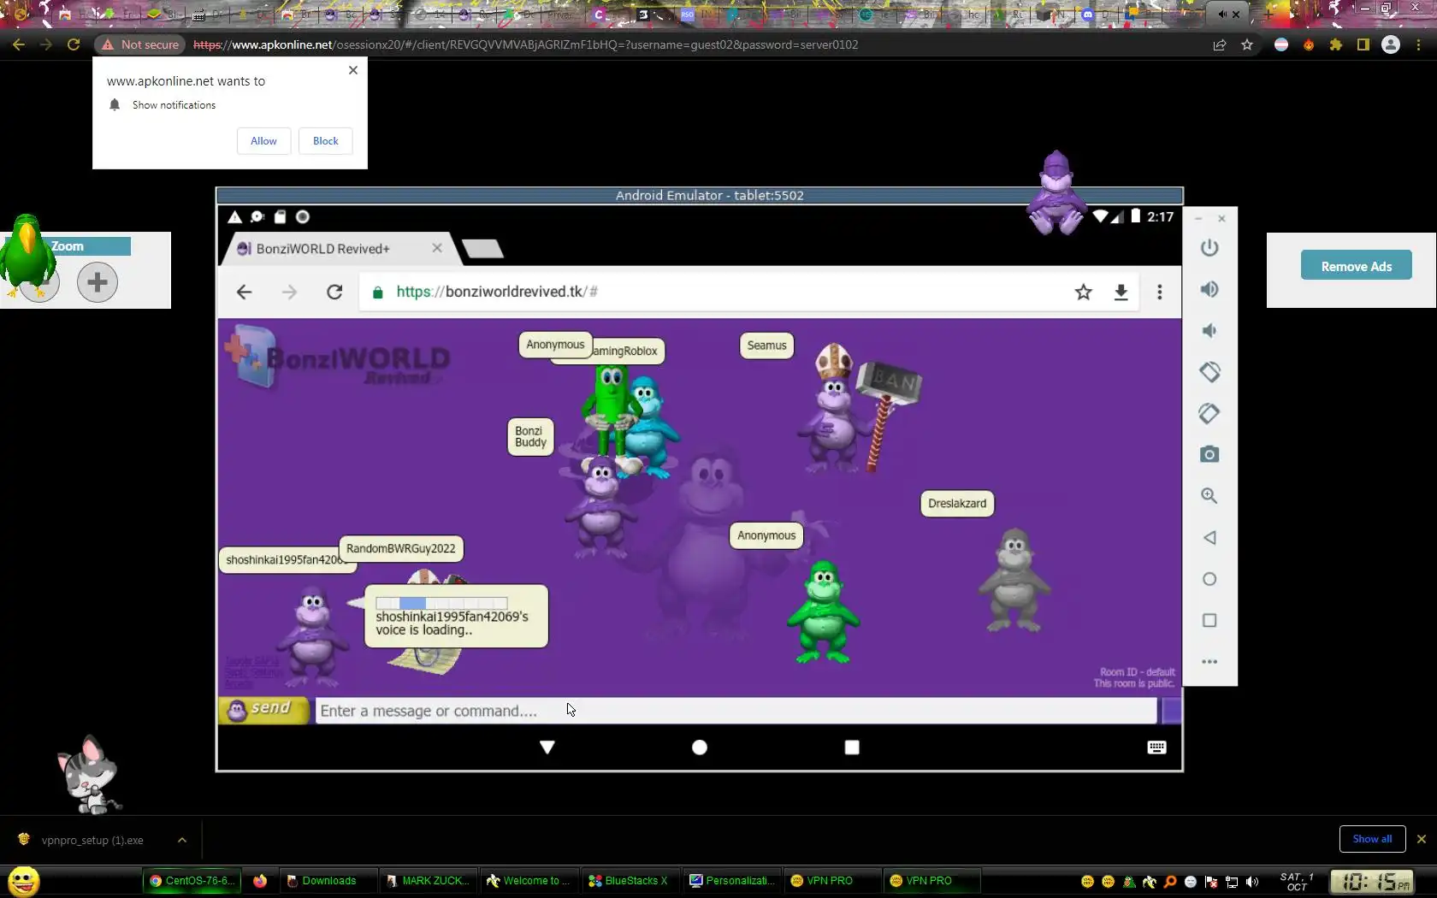Open emulator more options three dots
The image size is (1437, 898).
[x=1209, y=661]
